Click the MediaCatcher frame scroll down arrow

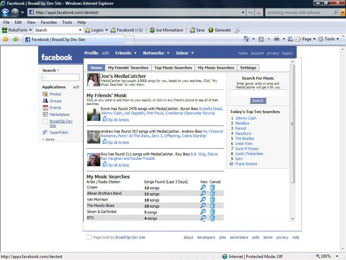(x=293, y=219)
